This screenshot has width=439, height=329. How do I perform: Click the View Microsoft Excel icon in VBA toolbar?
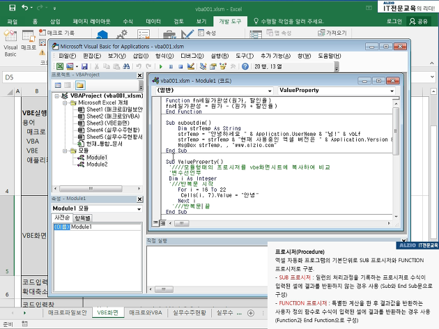60,66
